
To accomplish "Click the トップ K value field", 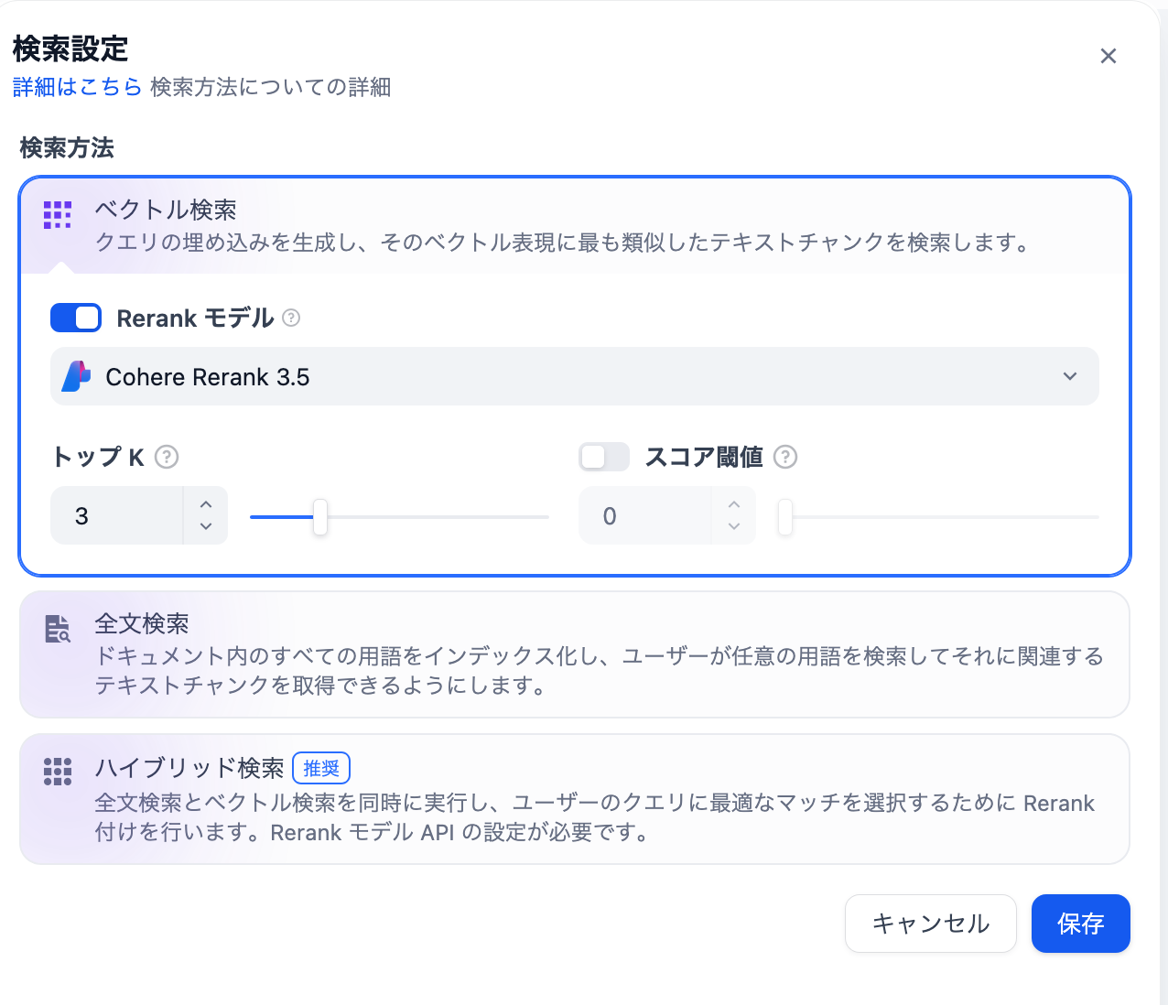I will point(117,516).
